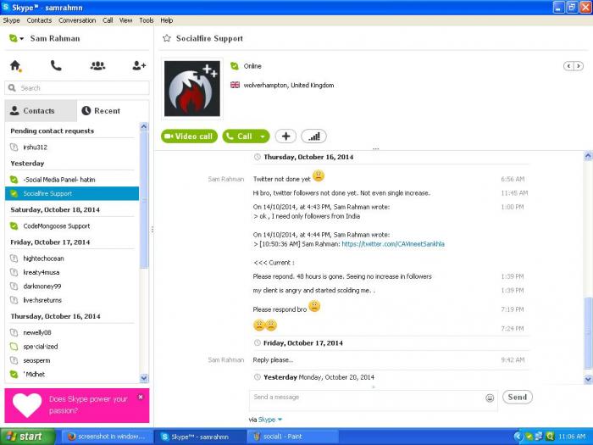Open the Windows start button
Viewport: 593px width, 445px height.
pyautogui.click(x=28, y=437)
